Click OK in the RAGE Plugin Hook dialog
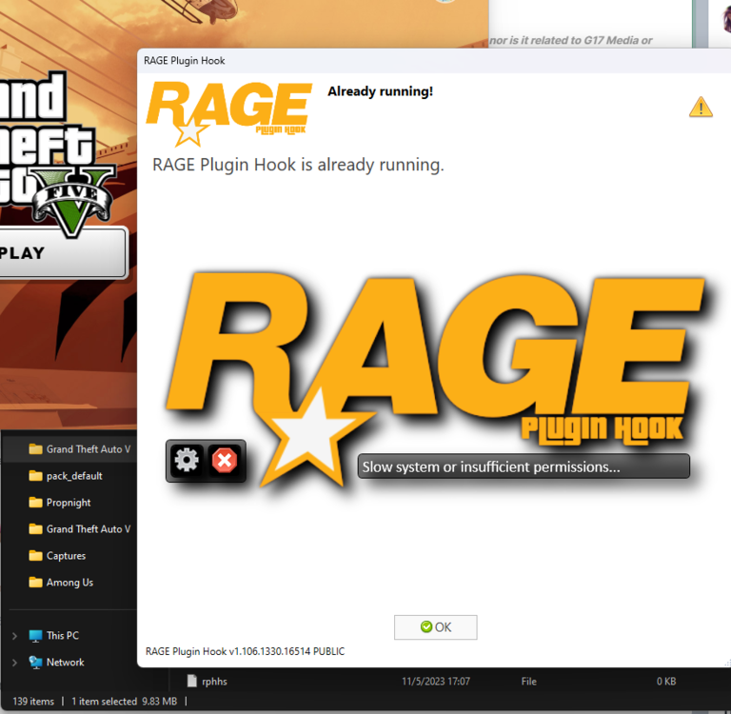Viewport: 731px width, 714px height. [x=435, y=626]
